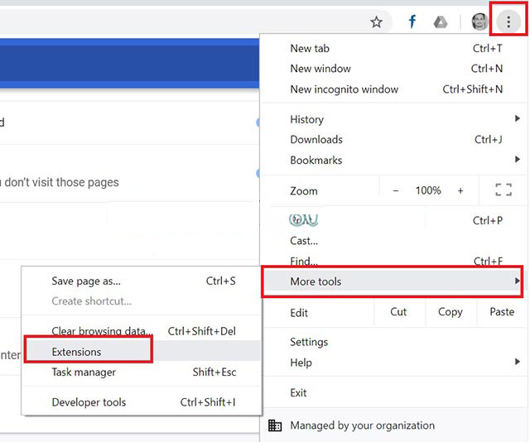Image resolution: width=530 pixels, height=442 pixels.
Task: Decrease zoom with minus button
Action: pyautogui.click(x=396, y=190)
